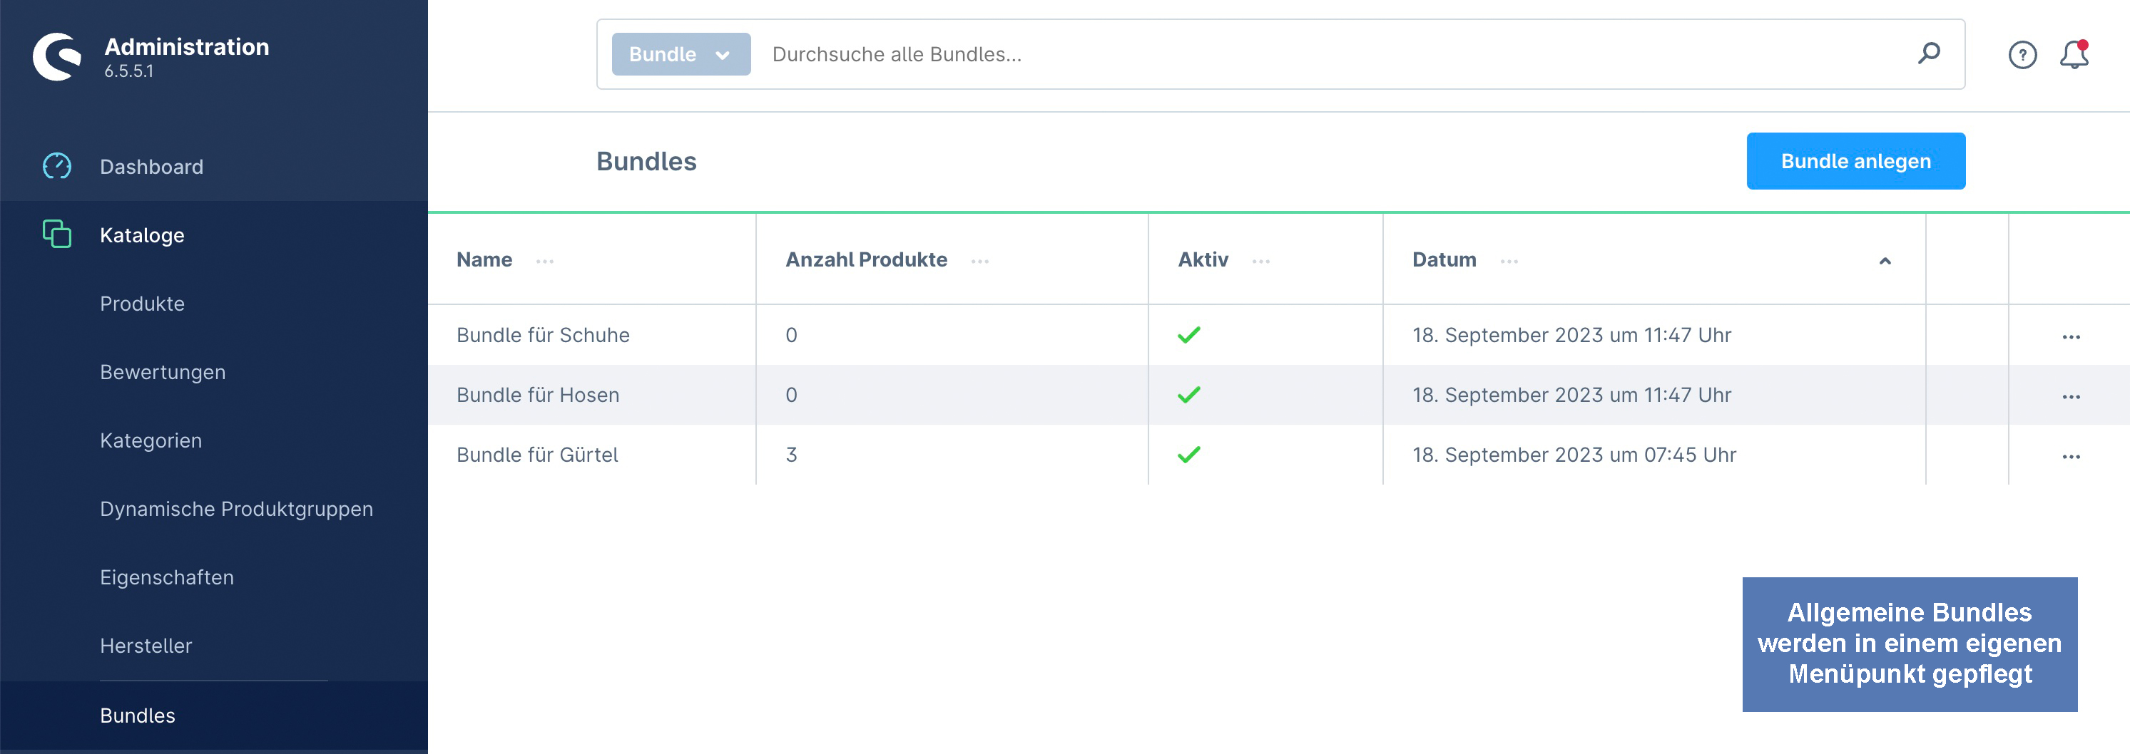Open Produkte submenu entry

pos(142,303)
